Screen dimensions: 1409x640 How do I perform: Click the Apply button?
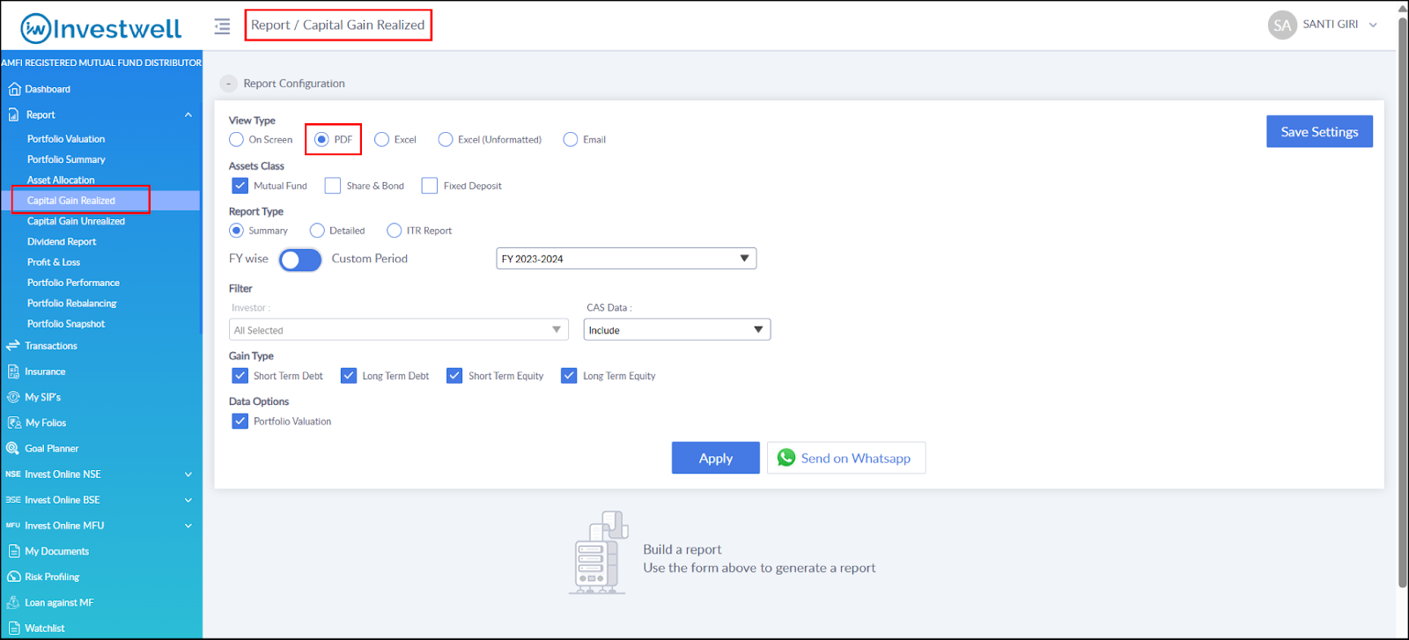pyautogui.click(x=716, y=458)
